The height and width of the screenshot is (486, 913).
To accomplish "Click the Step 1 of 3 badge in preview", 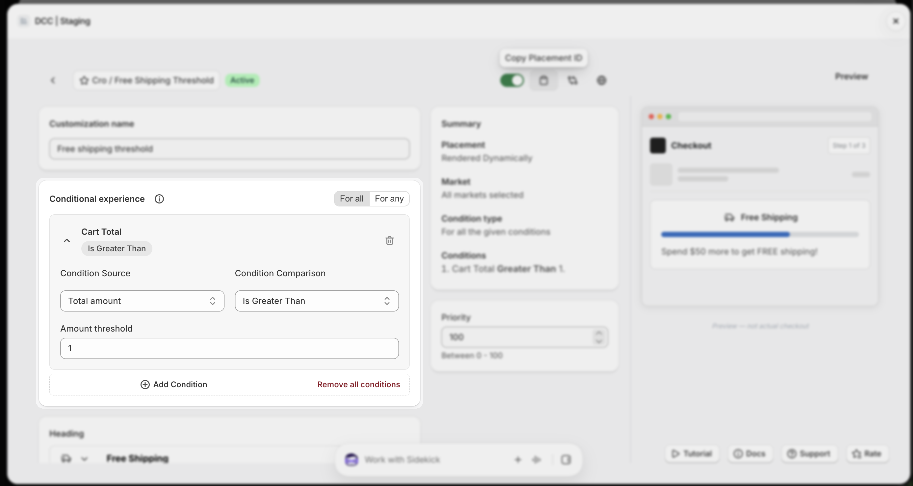I will [848, 145].
